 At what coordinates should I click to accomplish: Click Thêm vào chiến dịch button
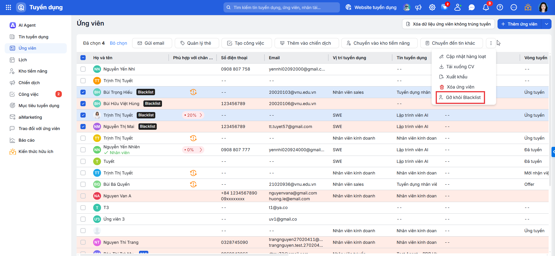point(307,43)
